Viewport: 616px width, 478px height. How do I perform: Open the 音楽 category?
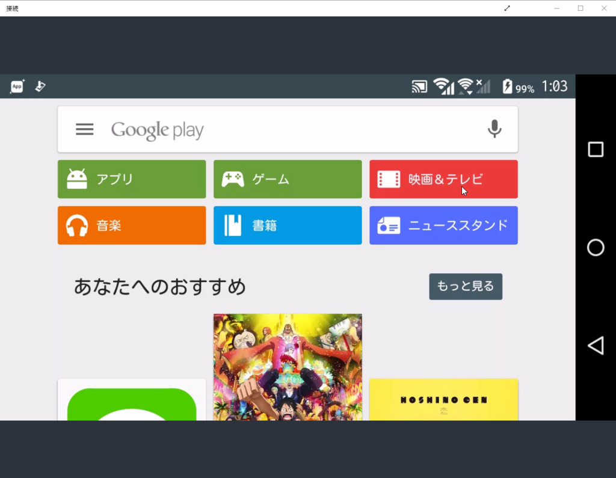[x=132, y=225]
